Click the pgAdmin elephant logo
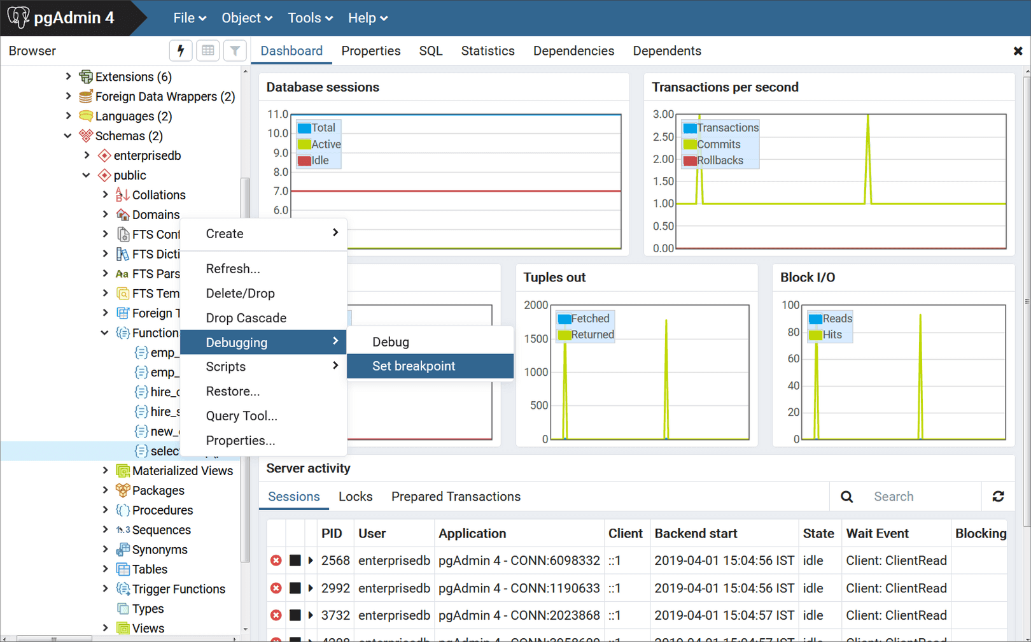This screenshot has width=1031, height=642. [19, 17]
